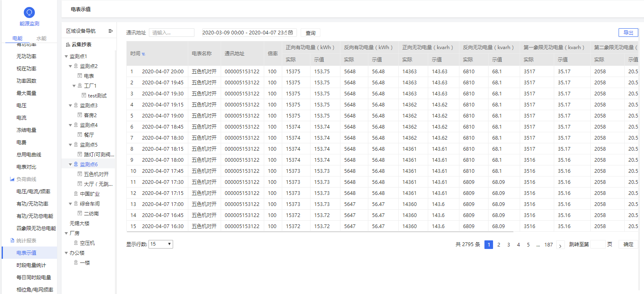Click the 查询 search button
The height and width of the screenshot is (294, 644).
(x=311, y=33)
